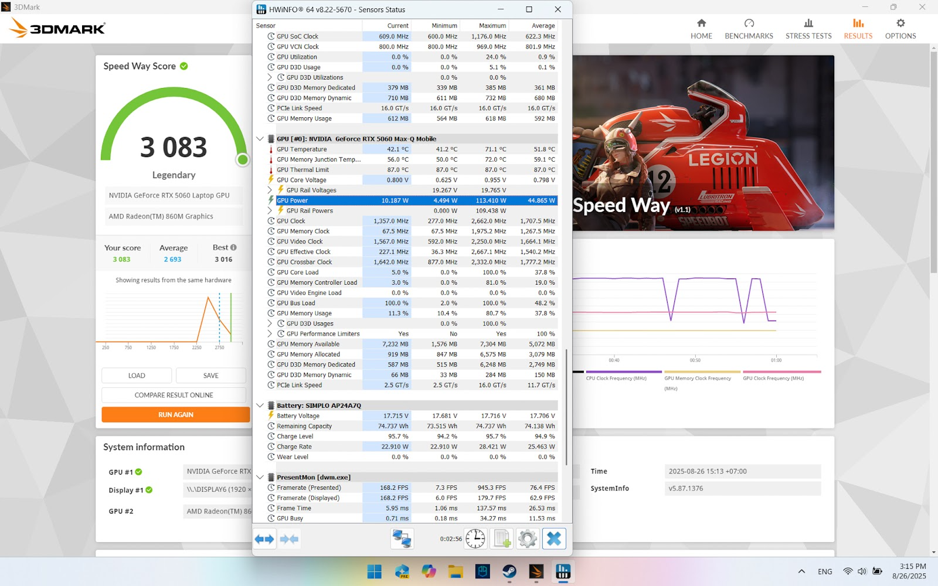Click the Best score info icon
Screen dimensions: 938x586
click(x=233, y=247)
